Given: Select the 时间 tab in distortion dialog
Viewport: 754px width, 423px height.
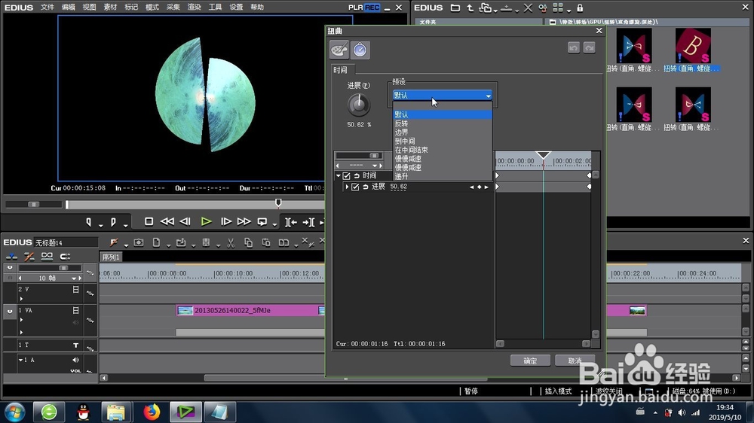Looking at the screenshot, I should (341, 70).
